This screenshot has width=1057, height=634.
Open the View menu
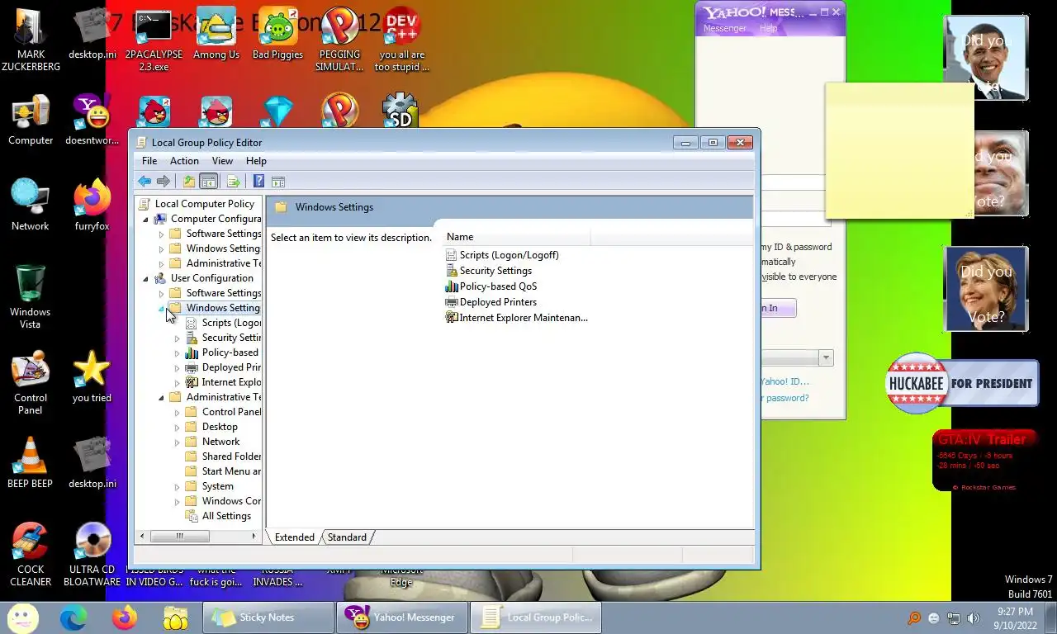click(222, 161)
